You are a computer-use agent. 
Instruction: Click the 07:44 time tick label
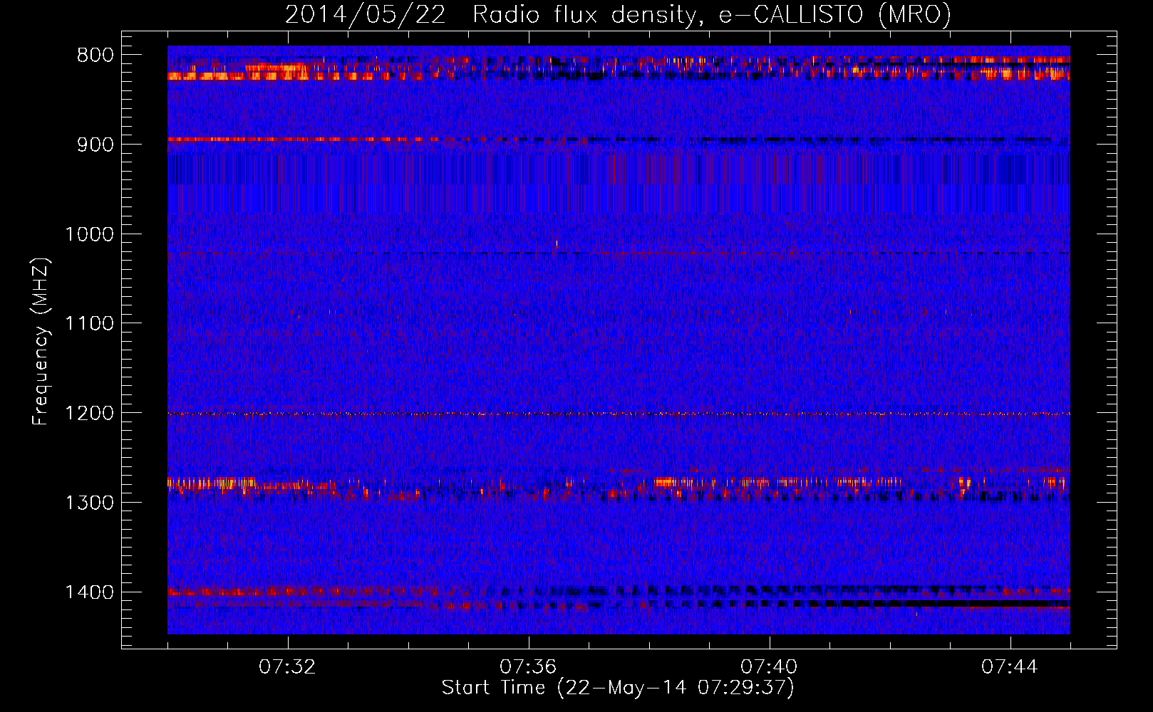(x=1010, y=667)
